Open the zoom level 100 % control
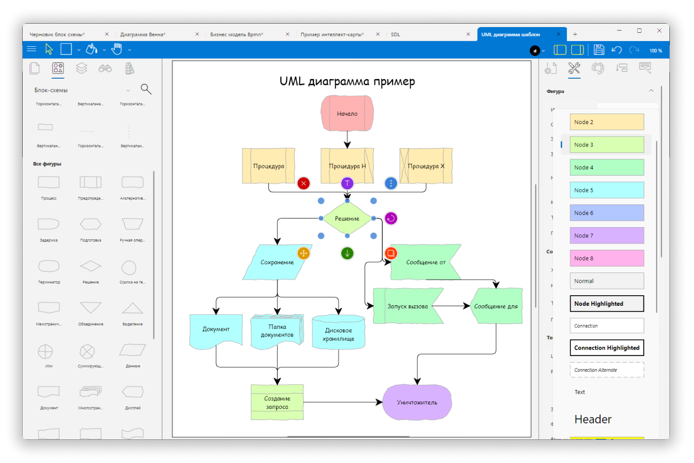Image resolution: width=694 pixels, height=463 pixels. (x=655, y=51)
